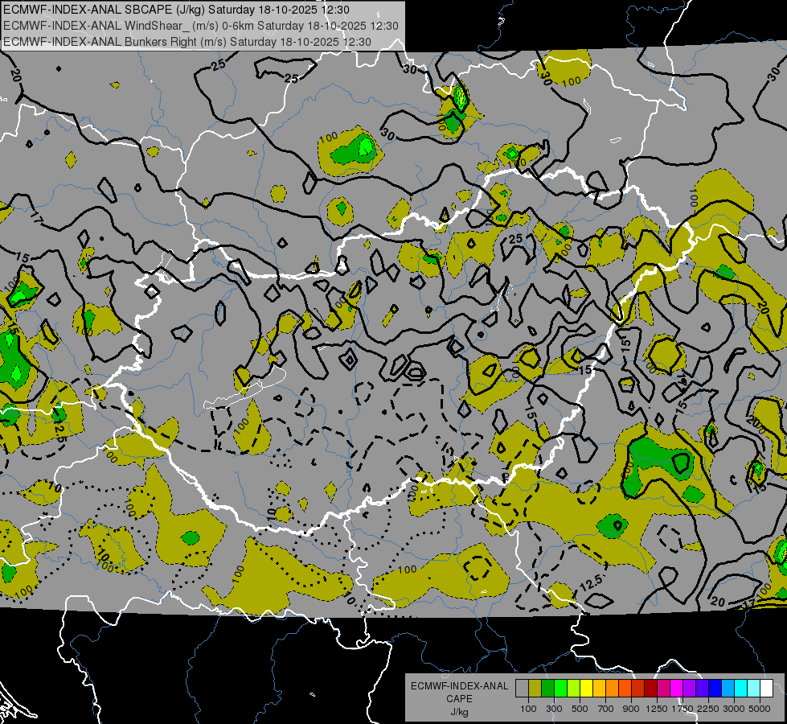This screenshot has width=787, height=724.
Task: Click the ECMWF-INDEX-ANAL label in the legend
Action: click(x=459, y=686)
